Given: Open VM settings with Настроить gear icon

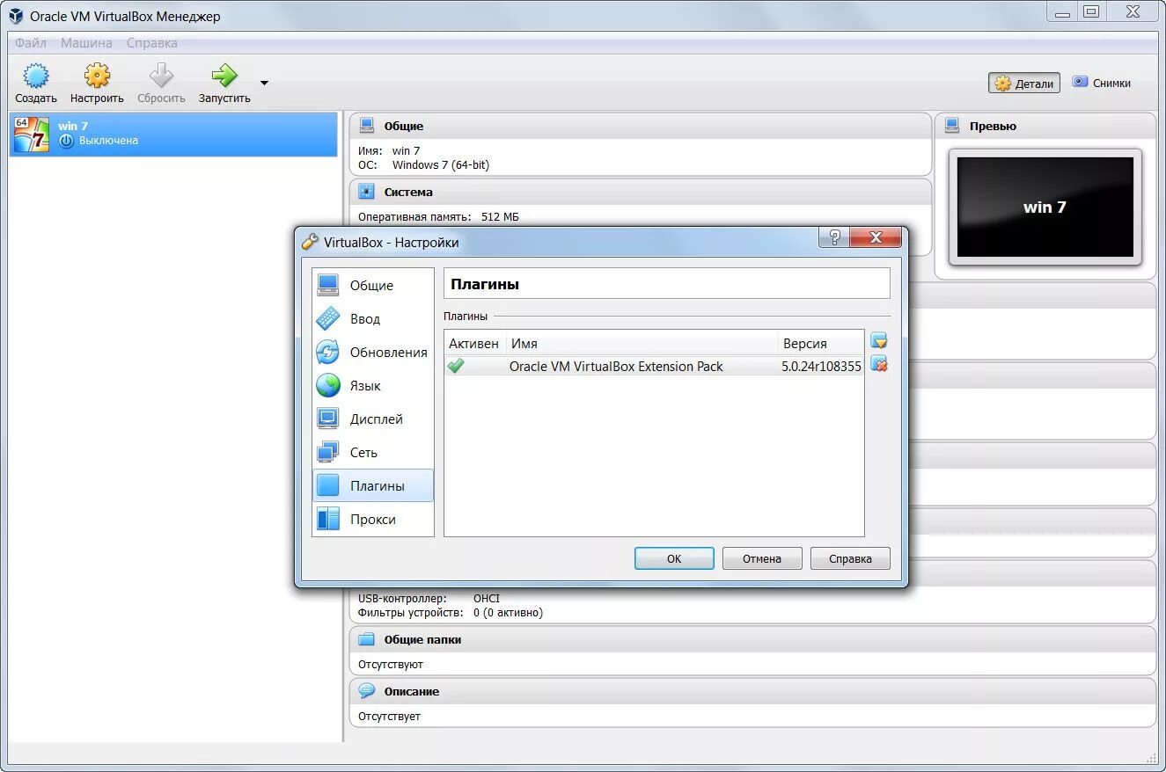Looking at the screenshot, I should [x=97, y=84].
